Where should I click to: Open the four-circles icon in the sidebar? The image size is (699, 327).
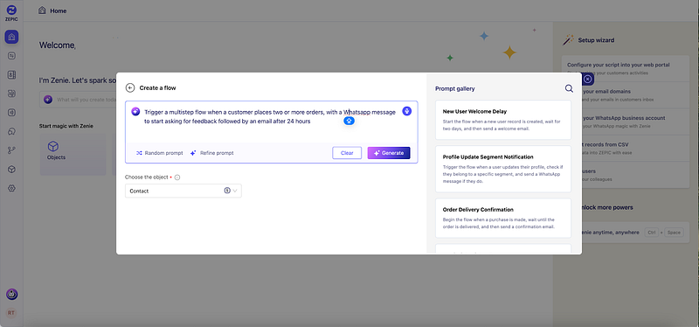[11, 94]
